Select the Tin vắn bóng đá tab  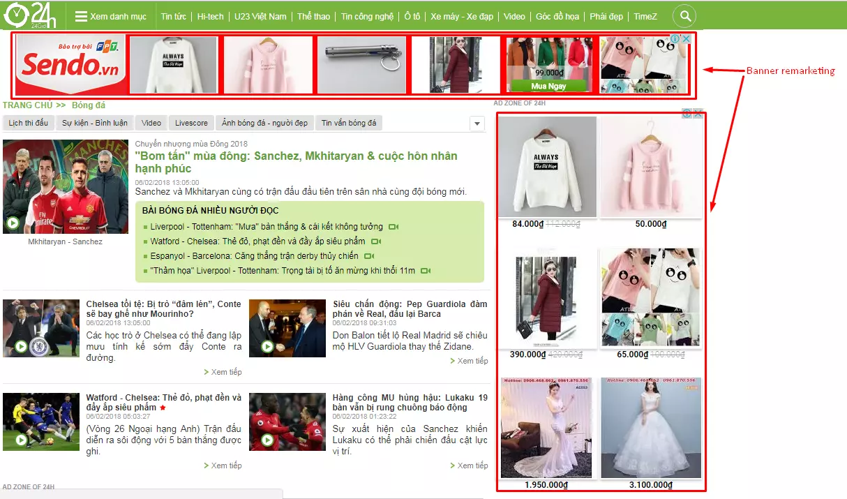click(349, 123)
